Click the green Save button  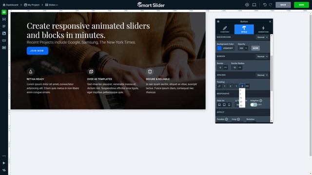[301, 5]
